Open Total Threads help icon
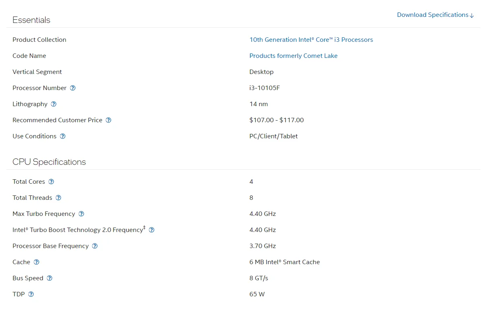The width and height of the screenshot is (484, 312). pyautogui.click(x=58, y=198)
